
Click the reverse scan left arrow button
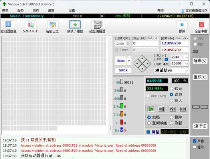161,109
